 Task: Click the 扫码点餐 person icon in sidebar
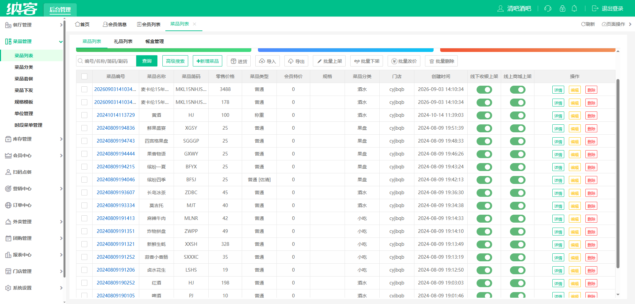pyautogui.click(x=8, y=172)
